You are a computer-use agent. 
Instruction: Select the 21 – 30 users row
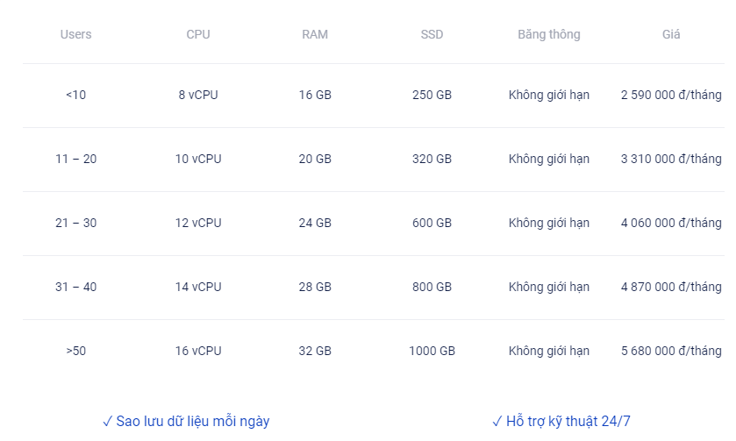[374, 224]
